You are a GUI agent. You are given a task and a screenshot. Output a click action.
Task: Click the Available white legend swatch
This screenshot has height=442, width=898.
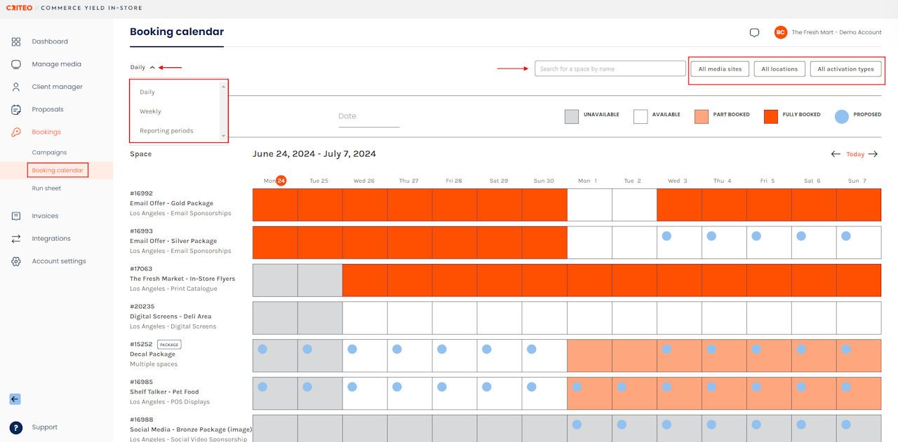click(x=641, y=116)
